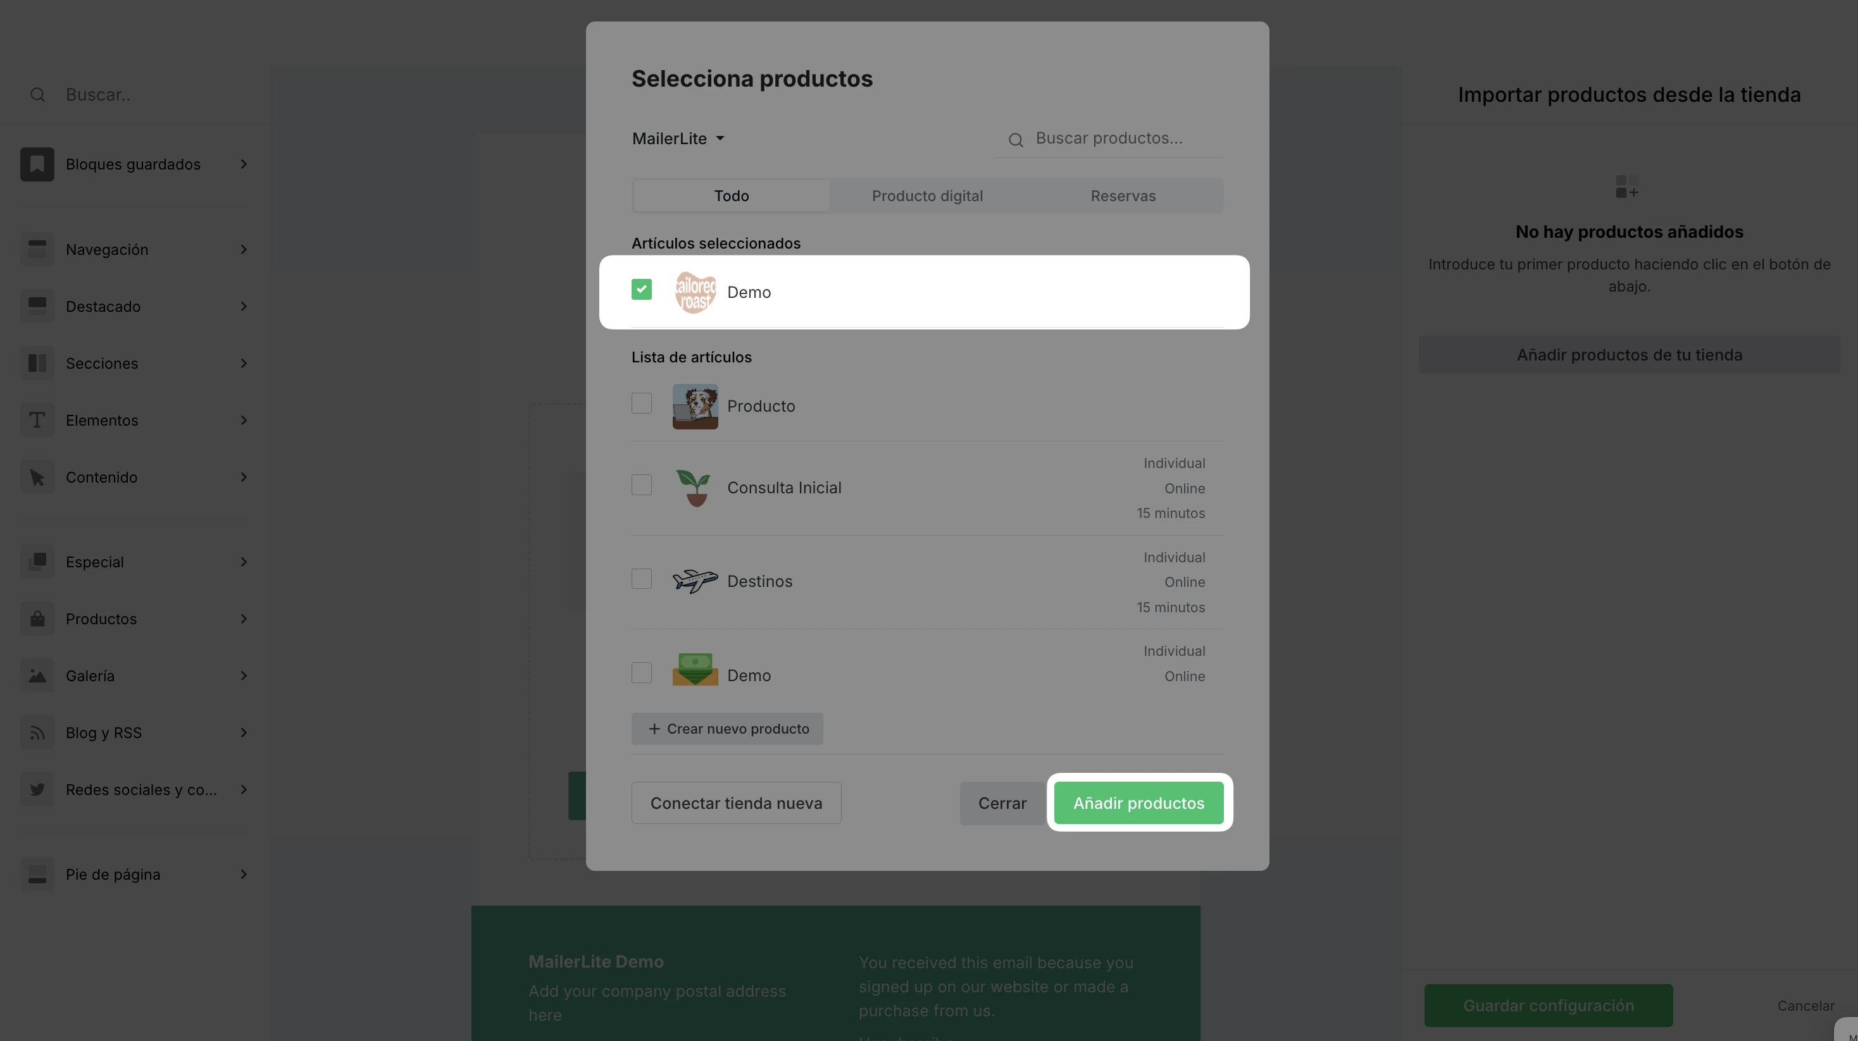The image size is (1858, 1041).
Task: Expand the Contenido chevron
Action: (244, 477)
